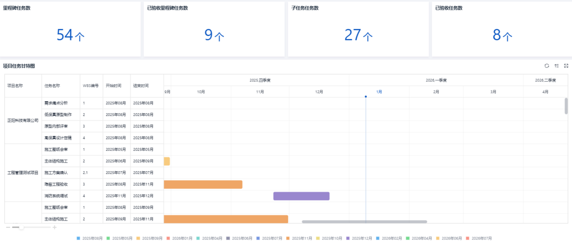Click the minus zoom-out icon below the chart
The width and height of the screenshot is (572, 242).
coord(8,228)
